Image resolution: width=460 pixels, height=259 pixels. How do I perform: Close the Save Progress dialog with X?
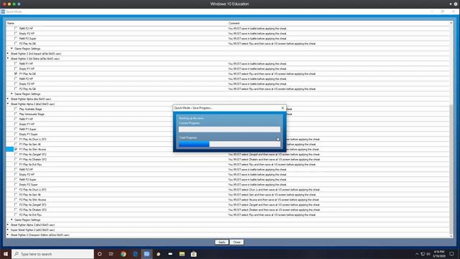[x=282, y=108]
